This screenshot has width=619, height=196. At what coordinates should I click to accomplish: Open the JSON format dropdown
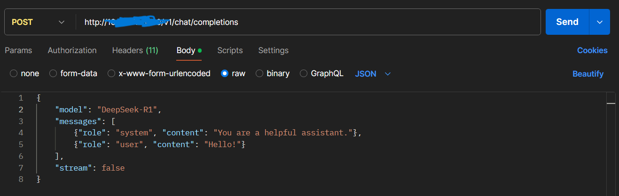click(x=373, y=74)
